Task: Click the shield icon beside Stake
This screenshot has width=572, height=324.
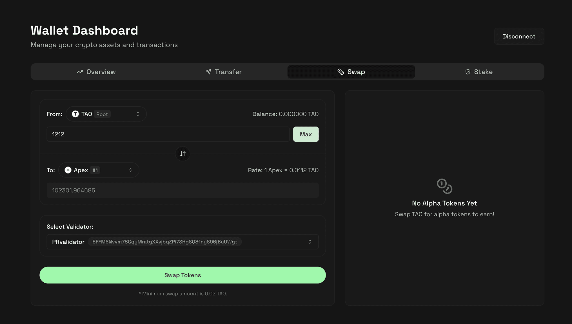Action: pyautogui.click(x=468, y=72)
